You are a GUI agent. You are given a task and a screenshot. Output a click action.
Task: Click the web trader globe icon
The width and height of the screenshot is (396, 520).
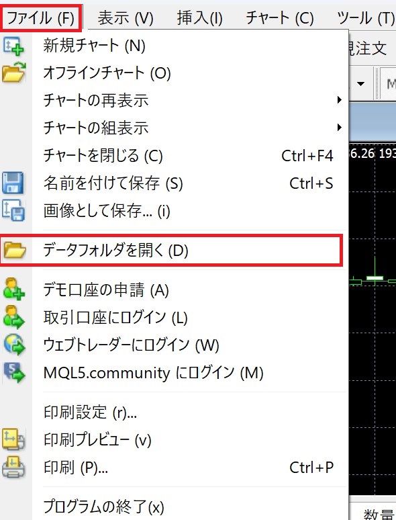[x=14, y=345]
